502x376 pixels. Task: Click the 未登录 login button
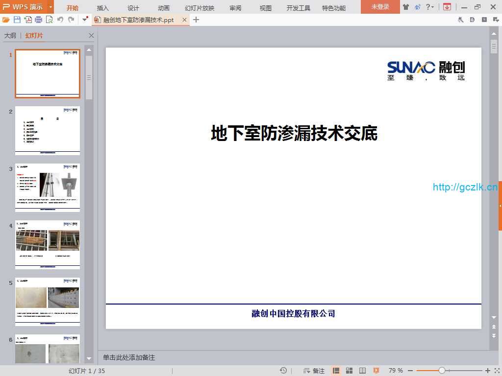[380, 7]
